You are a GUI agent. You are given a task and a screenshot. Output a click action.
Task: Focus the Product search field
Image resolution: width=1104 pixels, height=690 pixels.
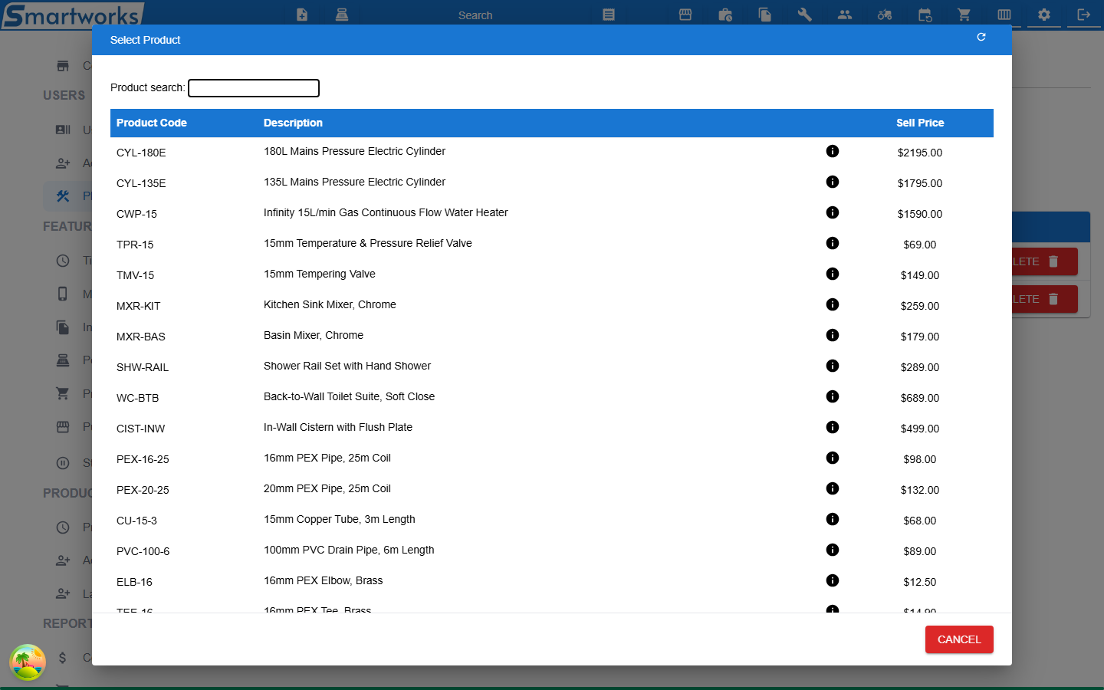tap(254, 88)
